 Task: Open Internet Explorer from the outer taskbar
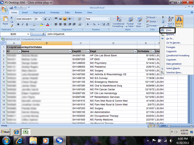point(20,140)
